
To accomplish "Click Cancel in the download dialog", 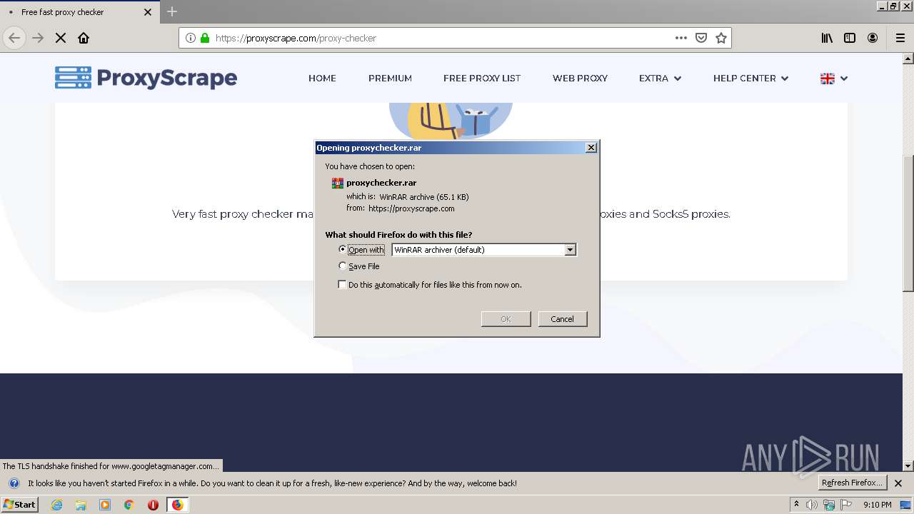I will point(562,319).
